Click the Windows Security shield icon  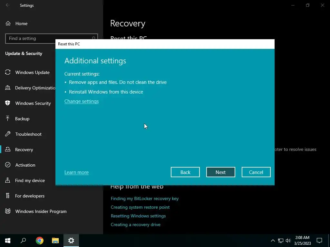[x=8, y=103]
